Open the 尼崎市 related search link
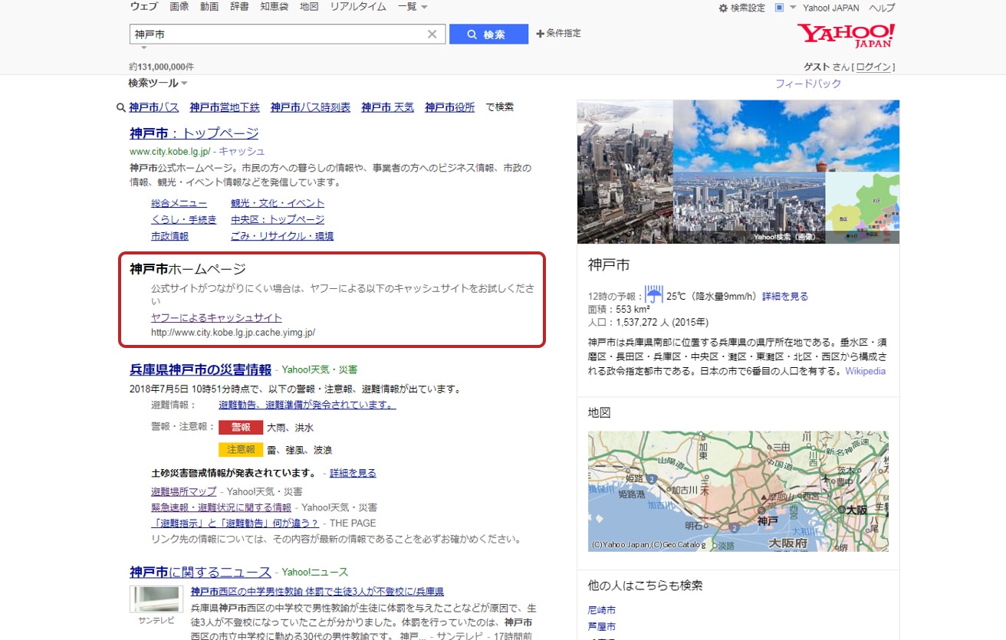 click(602, 610)
